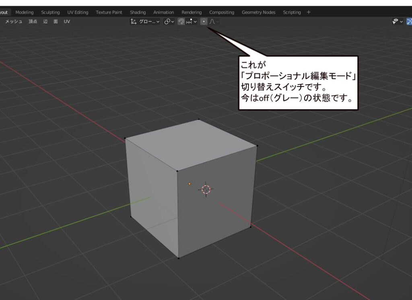This screenshot has height=300, width=412.
Task: Click the 3D cursor at the cube
Action: click(206, 189)
